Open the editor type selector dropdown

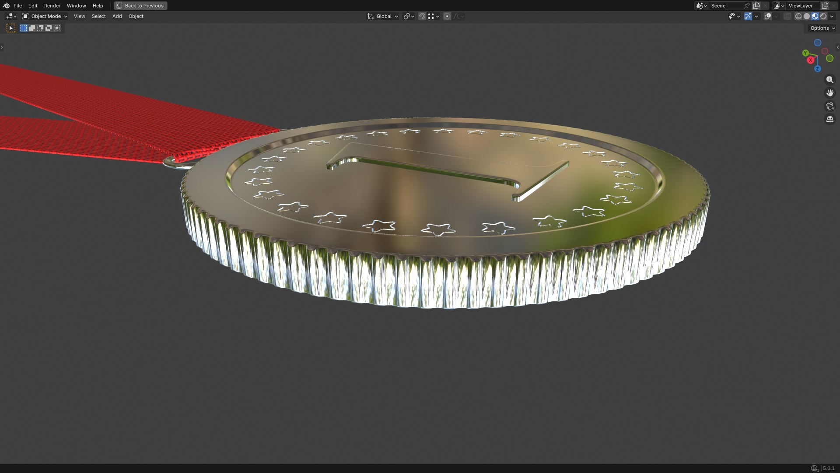coord(11,16)
